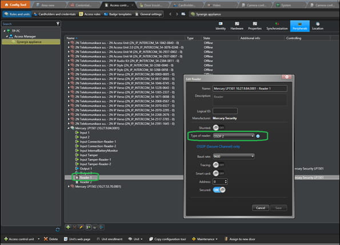
Task: Expand the Mercury LP1502 node
Action: pyautogui.click(x=69, y=187)
